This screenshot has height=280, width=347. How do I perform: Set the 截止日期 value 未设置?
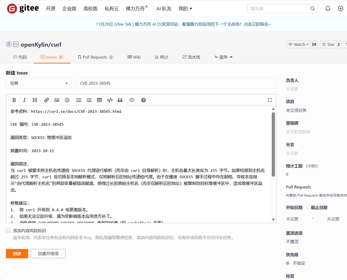(x=333, y=219)
